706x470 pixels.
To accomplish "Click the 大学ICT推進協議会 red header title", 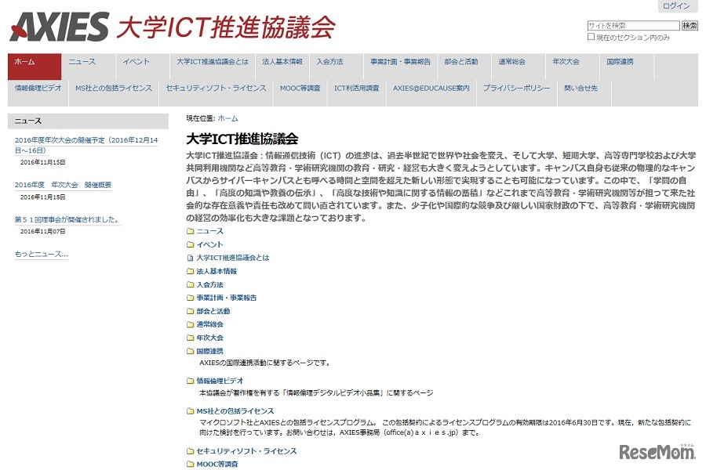I will (x=226, y=27).
